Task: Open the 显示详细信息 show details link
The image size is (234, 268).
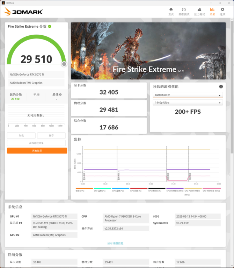Action: (x=115, y=243)
